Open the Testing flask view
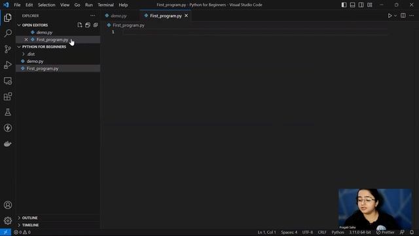419x236 pixels. (x=8, y=112)
